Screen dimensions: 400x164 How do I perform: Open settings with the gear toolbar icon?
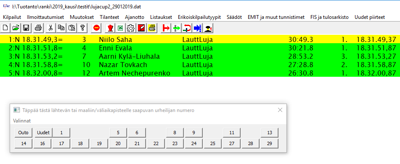pyautogui.click(x=131, y=28)
